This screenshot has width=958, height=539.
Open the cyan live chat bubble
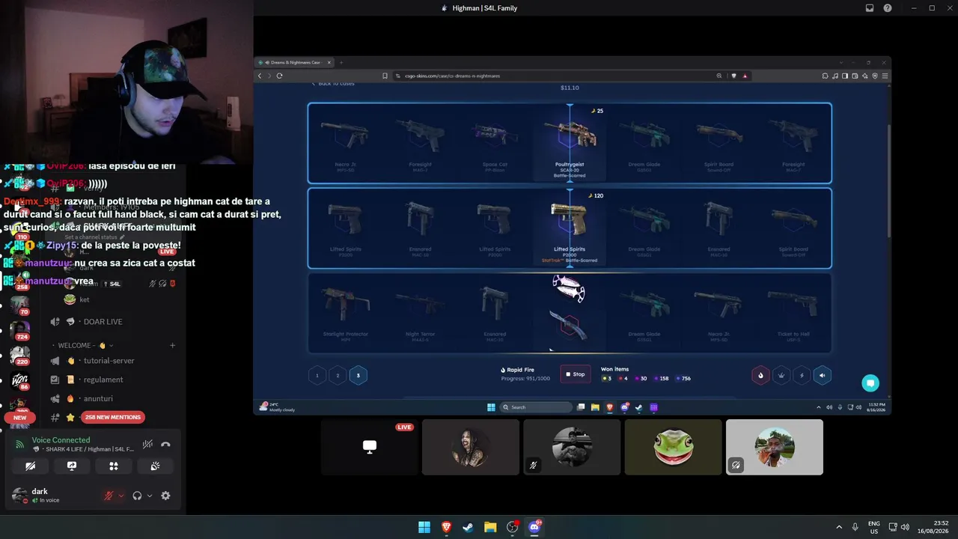click(x=870, y=383)
